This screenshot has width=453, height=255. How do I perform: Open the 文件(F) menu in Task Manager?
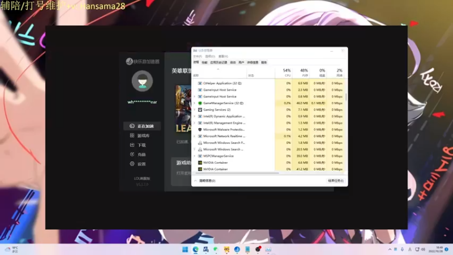198,56
